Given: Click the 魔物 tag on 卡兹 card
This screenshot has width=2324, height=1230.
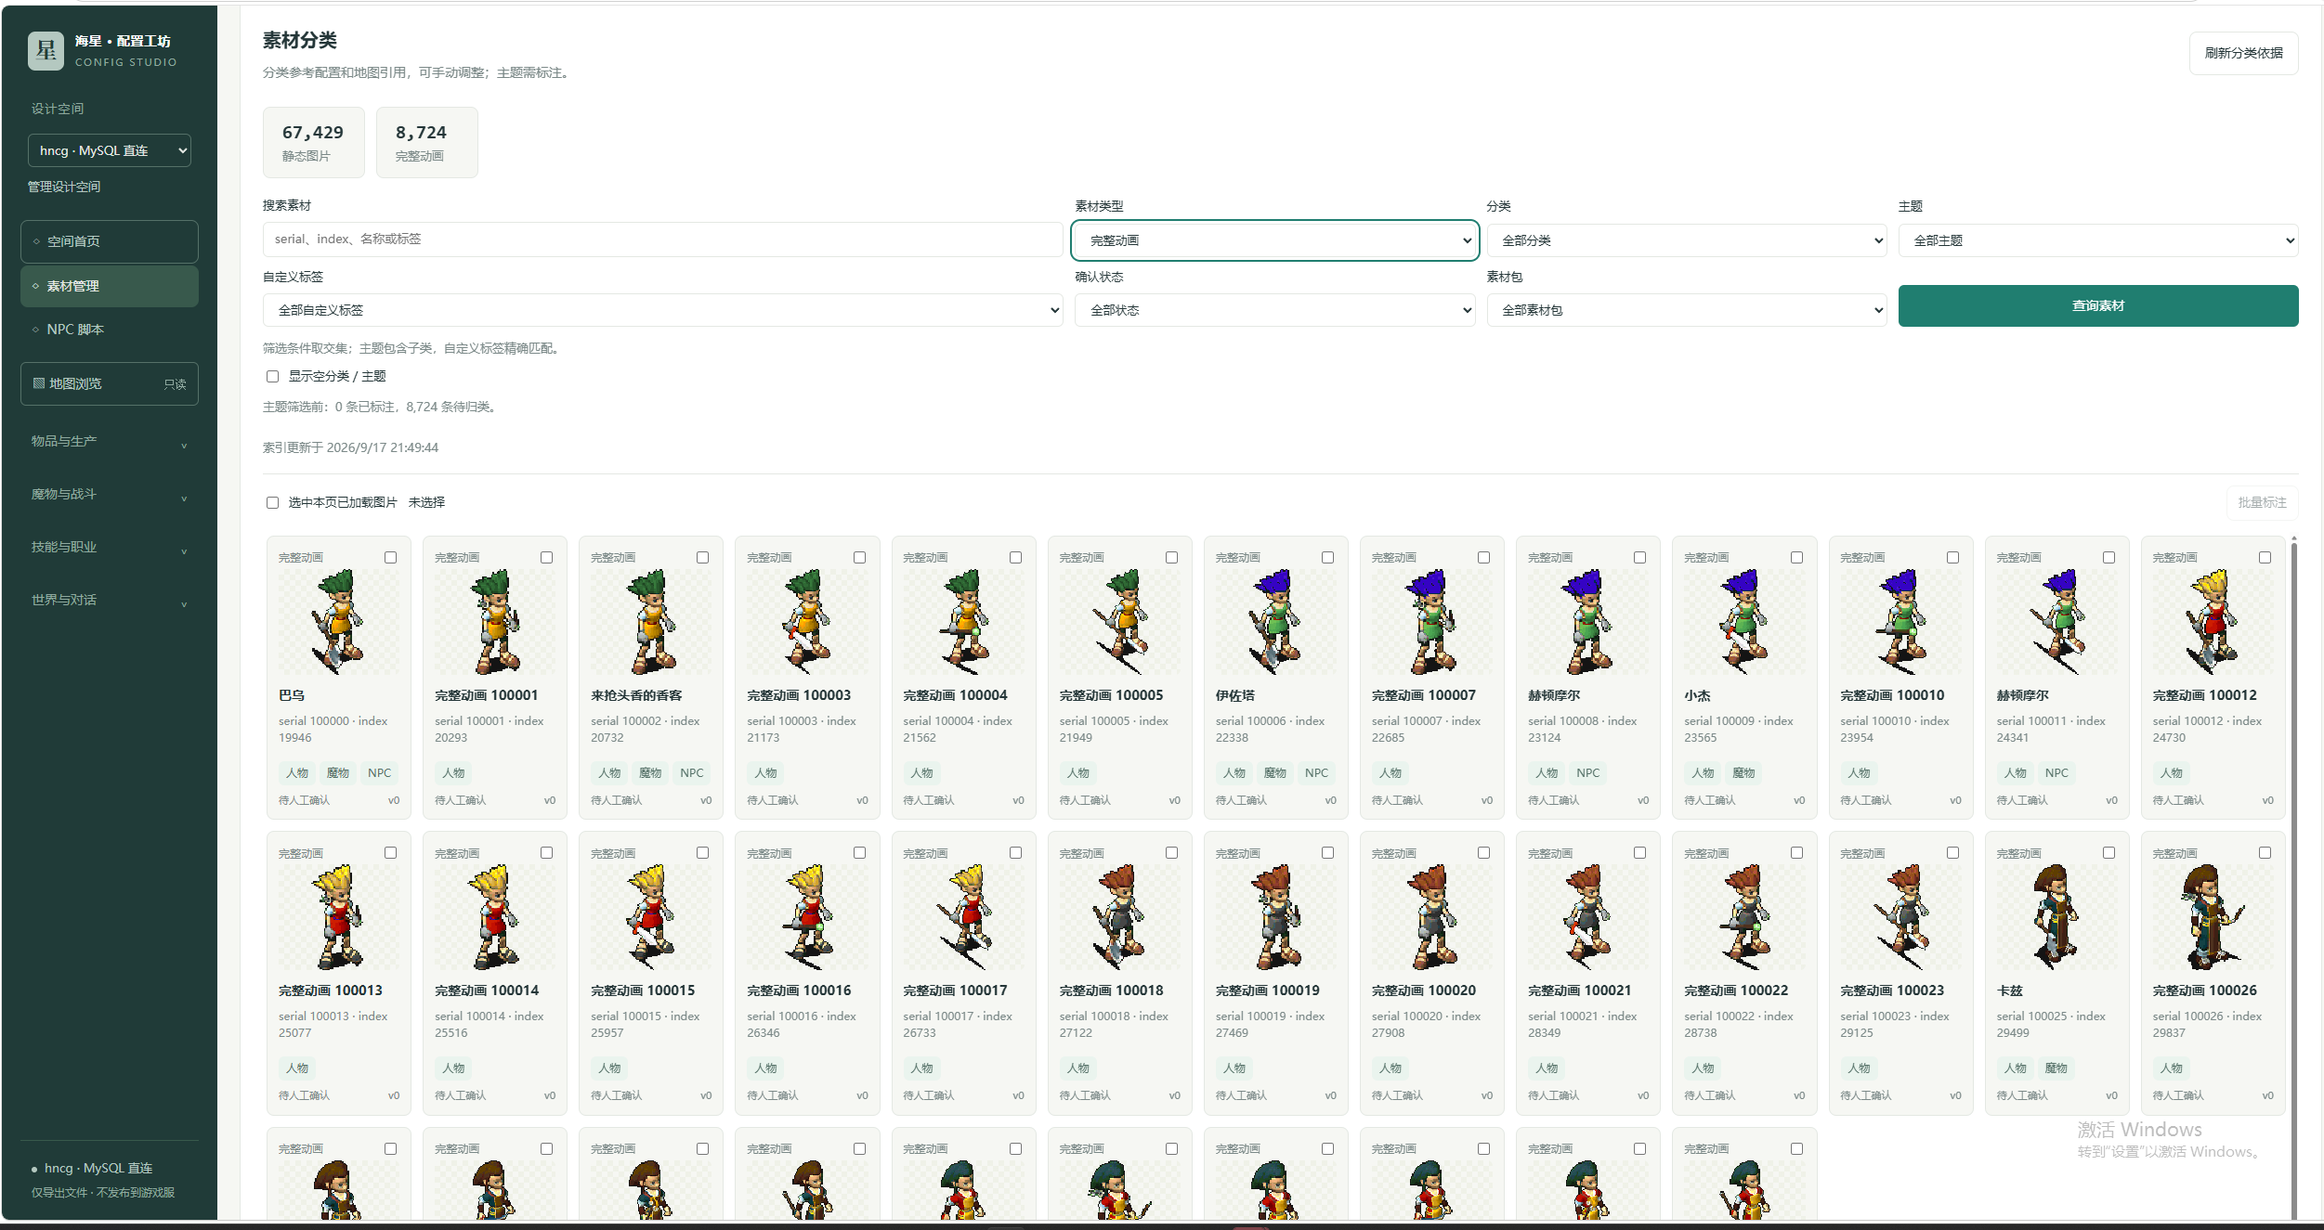Looking at the screenshot, I should pyautogui.click(x=2056, y=1068).
